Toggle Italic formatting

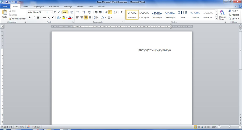(34, 17)
